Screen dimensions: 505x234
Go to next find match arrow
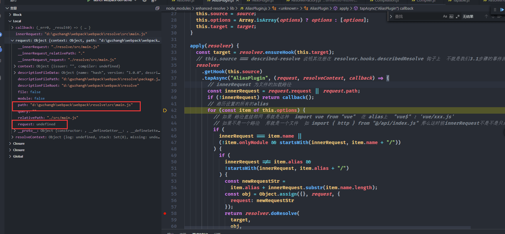[493, 17]
